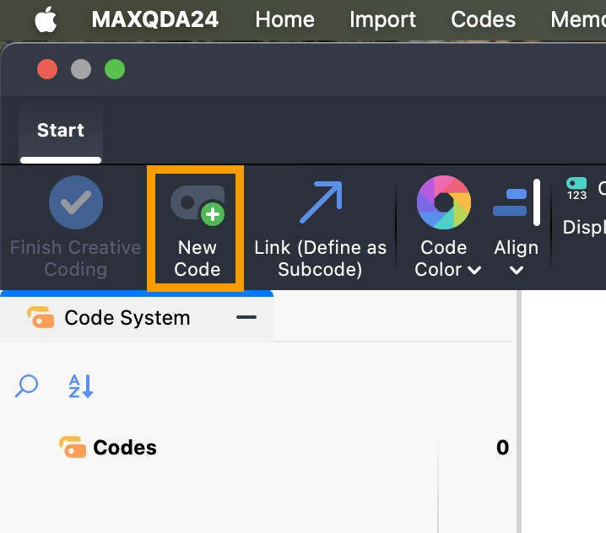The width and height of the screenshot is (606, 533).
Task: Switch to the Start tab
Action: 61,131
